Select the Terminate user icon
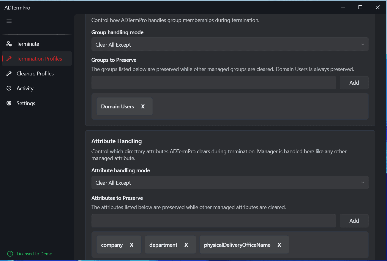 9,44
